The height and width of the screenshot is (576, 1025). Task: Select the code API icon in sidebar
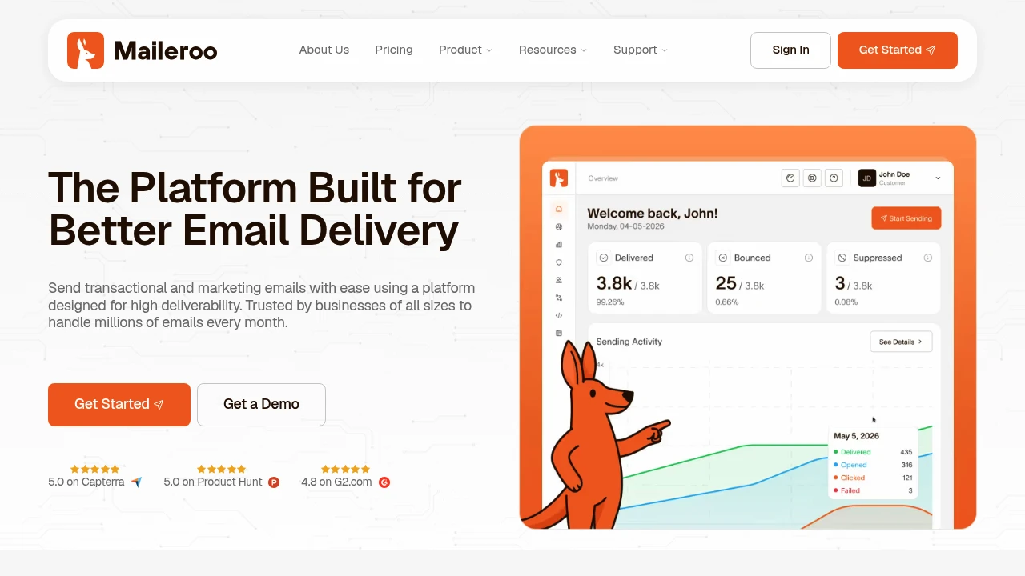(x=559, y=315)
